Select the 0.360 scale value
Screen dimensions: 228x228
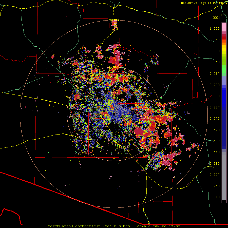[x=215, y=164]
